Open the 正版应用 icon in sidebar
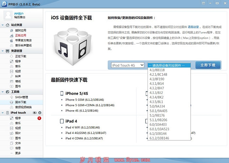 point(11,35)
